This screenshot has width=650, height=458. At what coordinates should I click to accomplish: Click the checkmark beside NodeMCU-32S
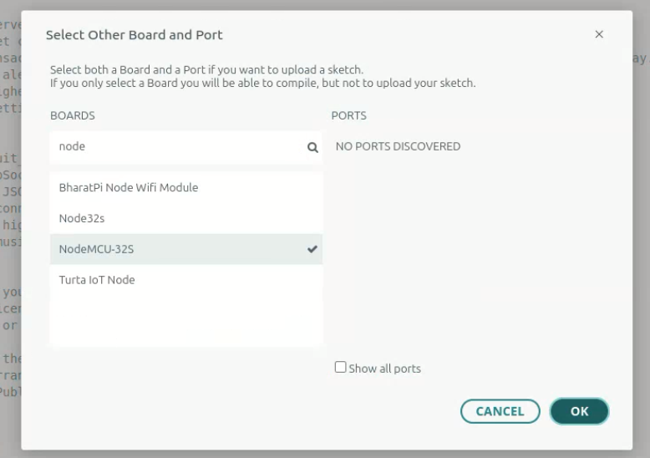click(x=312, y=249)
